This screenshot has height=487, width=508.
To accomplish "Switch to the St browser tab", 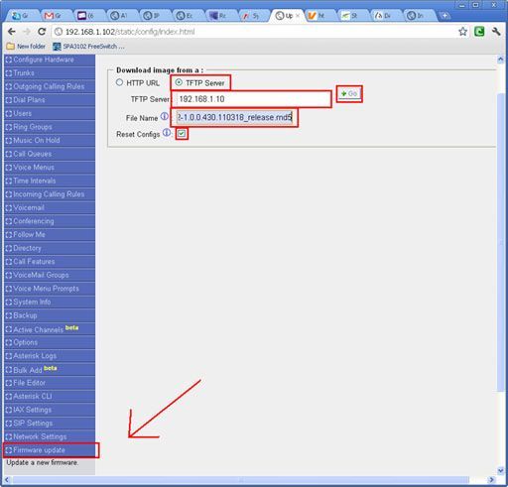I will point(352,16).
